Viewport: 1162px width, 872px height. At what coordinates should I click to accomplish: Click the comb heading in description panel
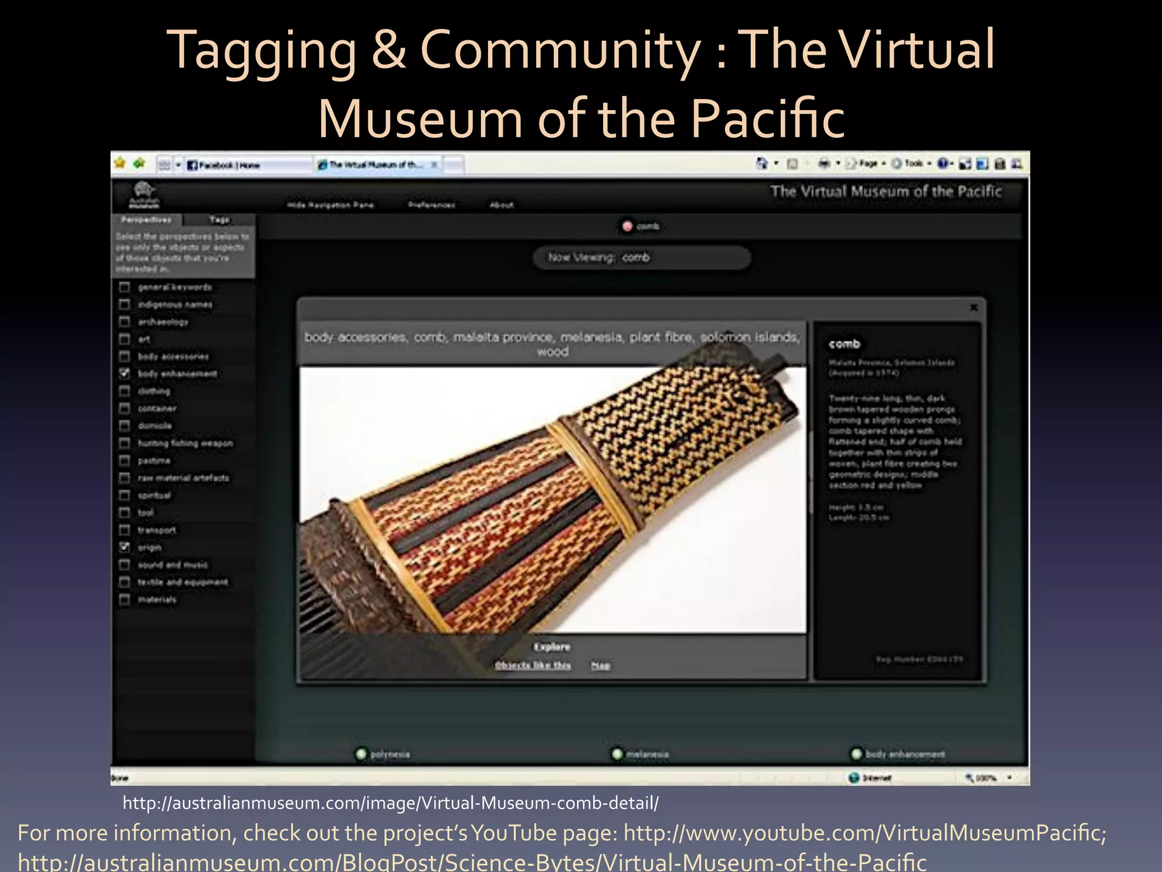(844, 344)
